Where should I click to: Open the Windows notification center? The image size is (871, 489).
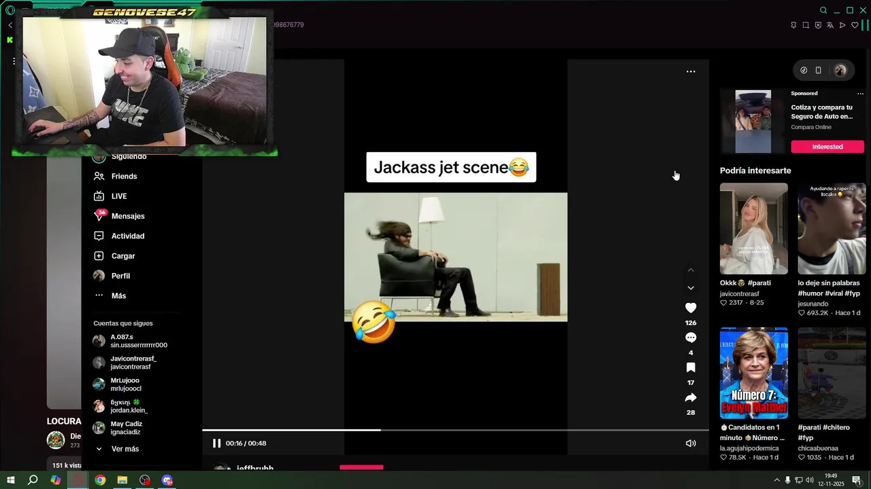pyautogui.click(x=857, y=480)
